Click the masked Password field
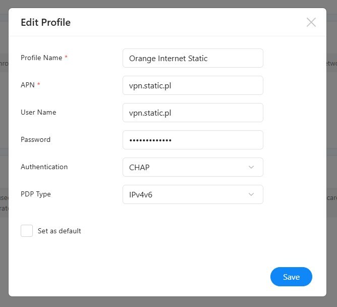 193,140
